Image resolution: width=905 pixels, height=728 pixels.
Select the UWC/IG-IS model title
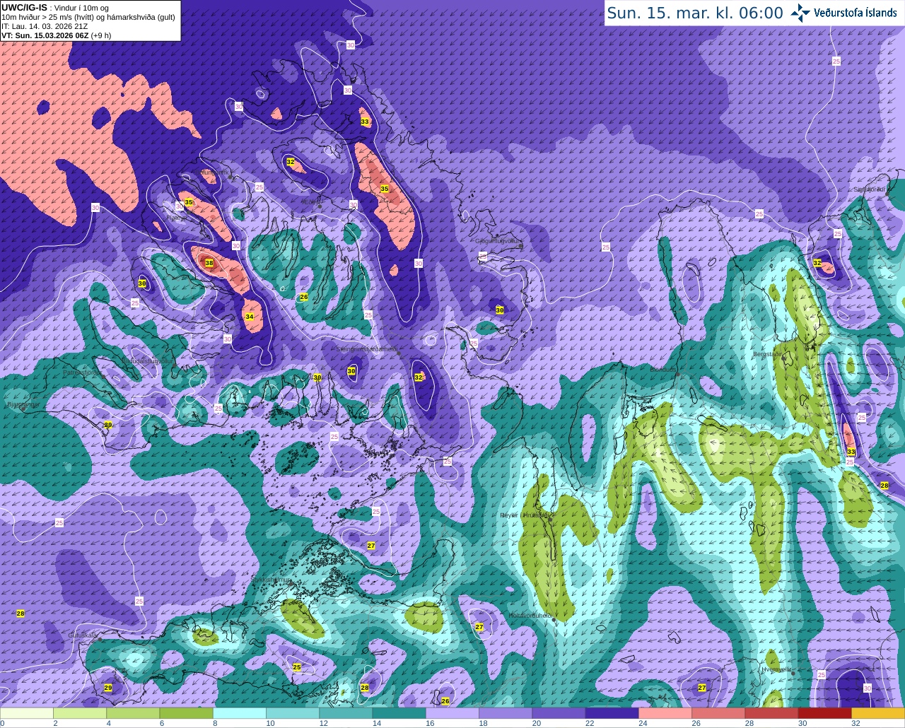click(x=24, y=7)
